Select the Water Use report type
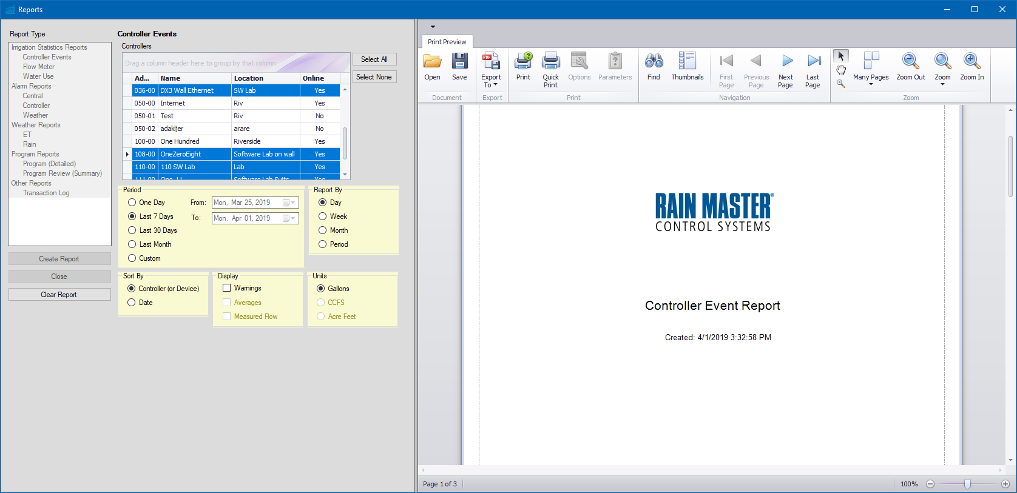The height and width of the screenshot is (493, 1017). (x=38, y=76)
